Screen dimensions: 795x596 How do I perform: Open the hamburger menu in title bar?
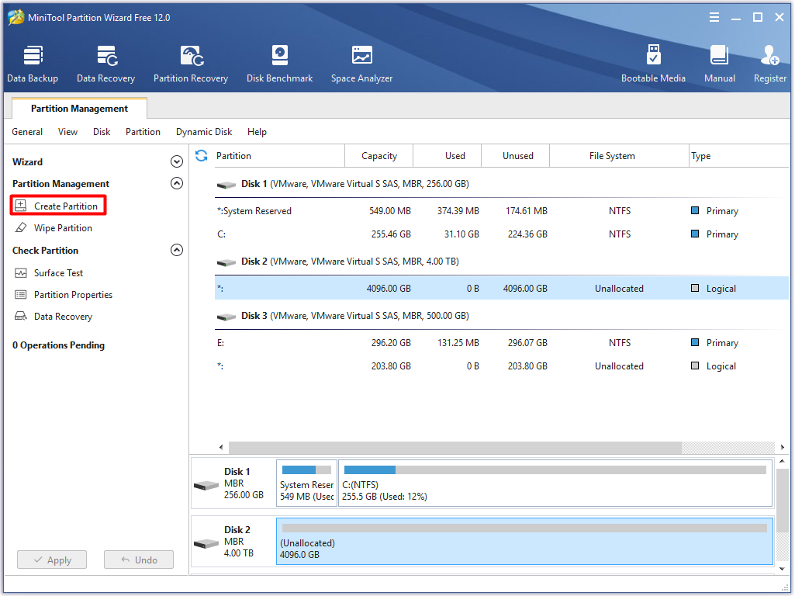(x=714, y=17)
